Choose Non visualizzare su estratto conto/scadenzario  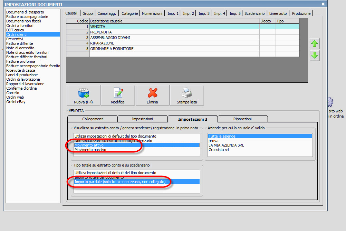[137, 141]
